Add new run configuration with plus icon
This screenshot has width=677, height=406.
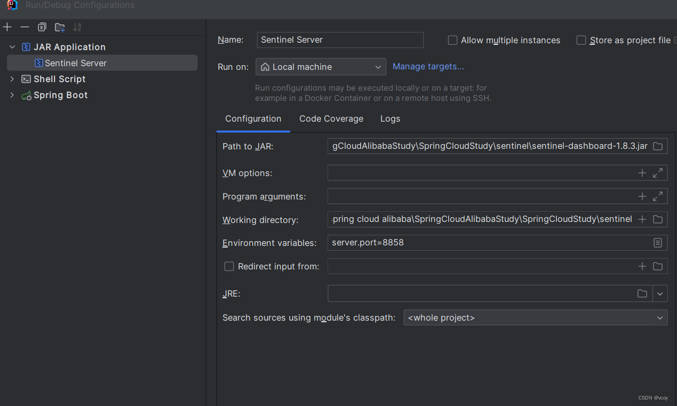point(7,27)
